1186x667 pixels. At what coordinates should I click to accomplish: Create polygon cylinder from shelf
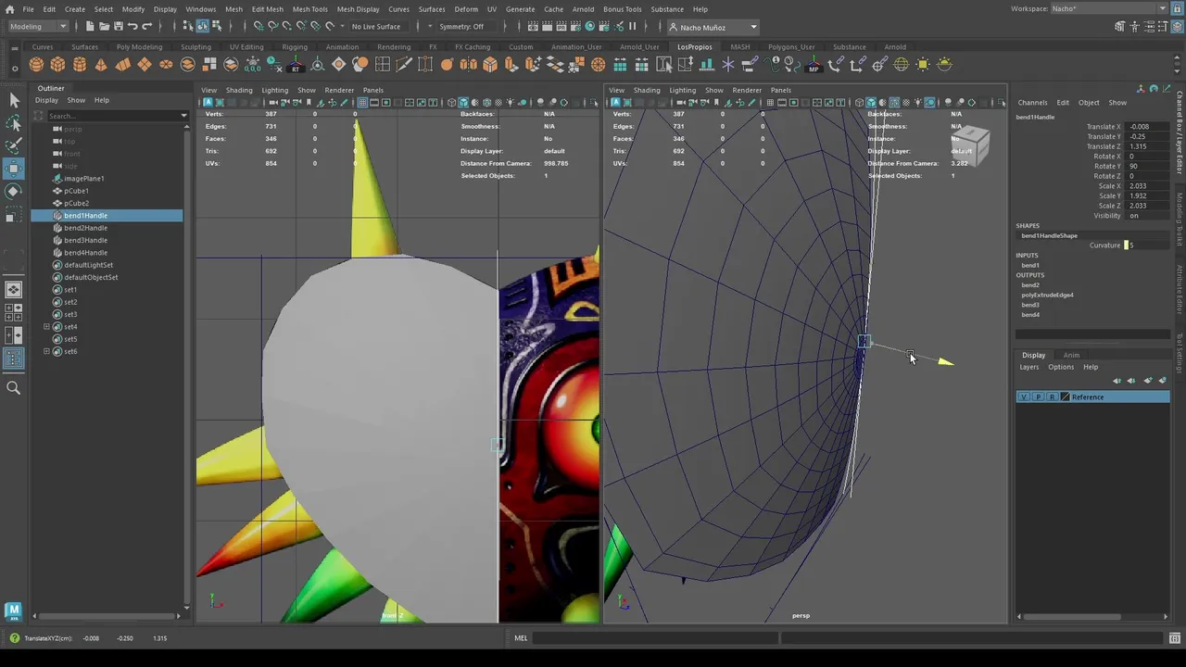[80, 64]
